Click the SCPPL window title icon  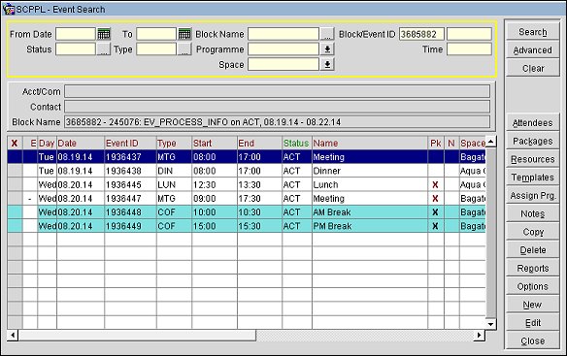pos(9,9)
